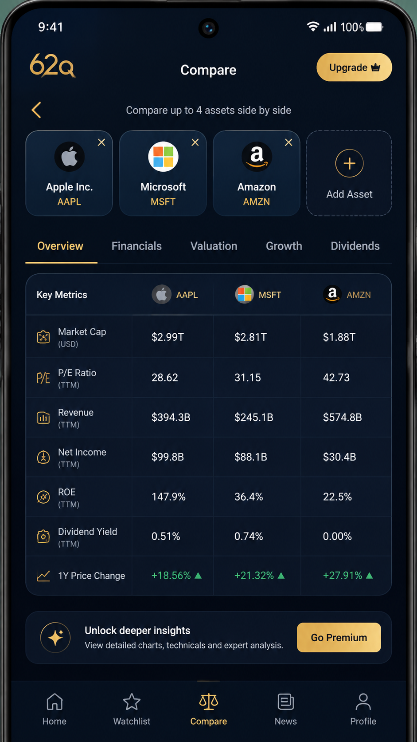The height and width of the screenshot is (742, 417).
Task: Select AMZN dividend yield 0.00%
Action: pos(337,537)
